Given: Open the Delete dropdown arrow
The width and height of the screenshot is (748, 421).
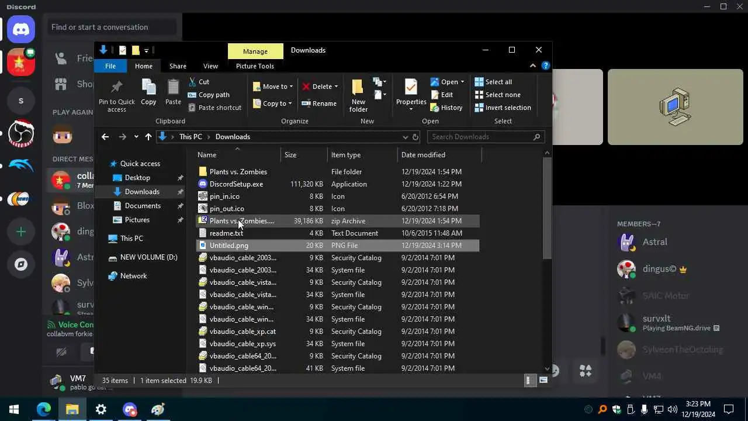Looking at the screenshot, I should 336,87.
